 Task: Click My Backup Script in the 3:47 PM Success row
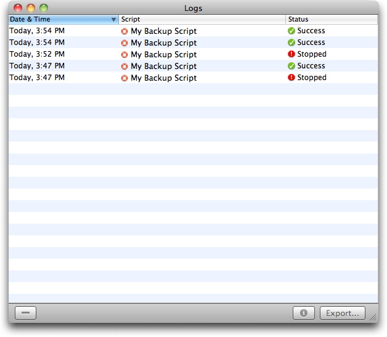click(164, 66)
